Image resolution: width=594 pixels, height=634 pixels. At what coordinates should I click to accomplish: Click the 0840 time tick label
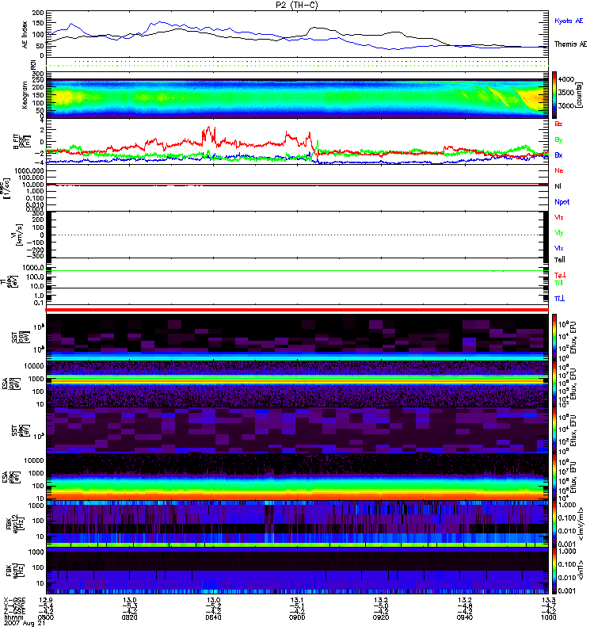pyautogui.click(x=213, y=617)
